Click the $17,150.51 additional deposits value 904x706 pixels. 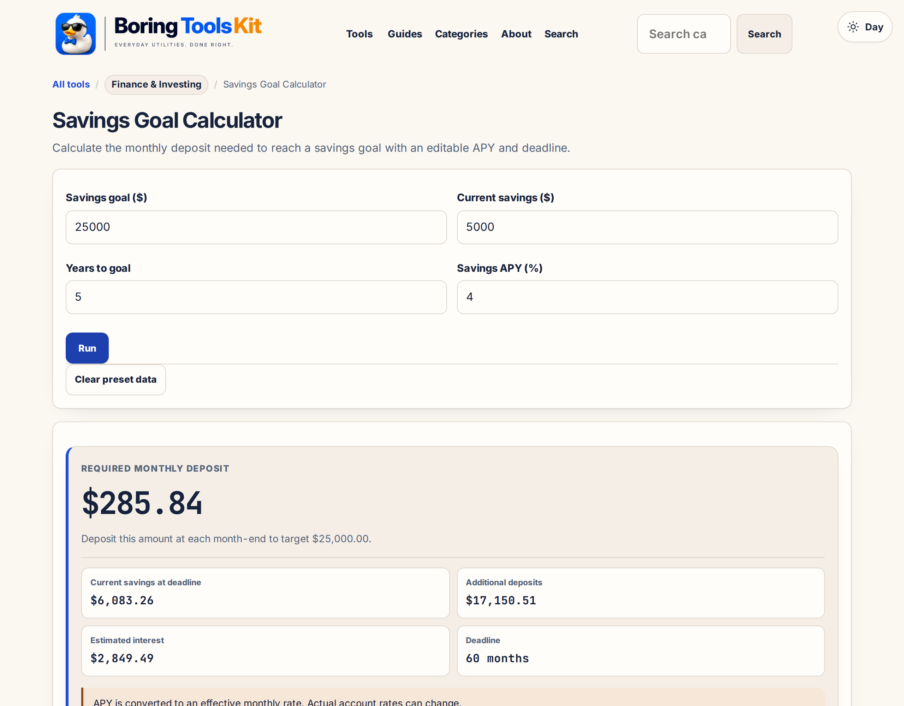click(x=500, y=600)
